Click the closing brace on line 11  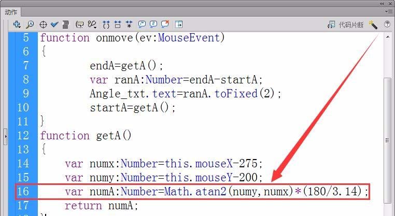43,121
